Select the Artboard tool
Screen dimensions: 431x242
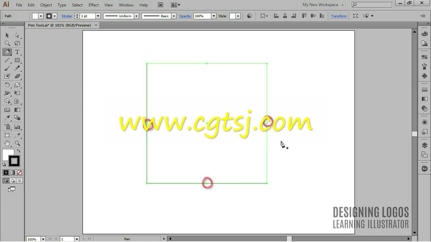7,135
